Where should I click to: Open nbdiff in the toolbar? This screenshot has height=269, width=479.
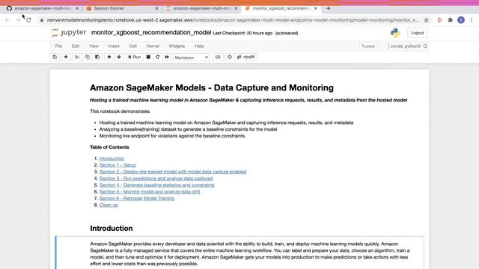246,57
